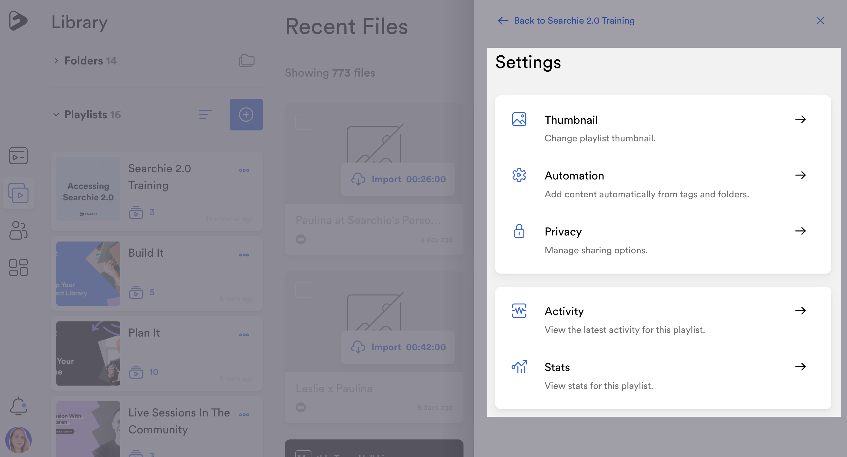Open the playlist sort icon

205,115
